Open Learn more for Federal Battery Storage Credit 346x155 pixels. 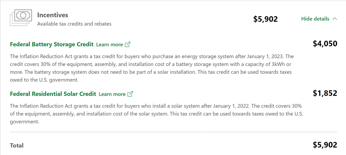[x=110, y=44]
